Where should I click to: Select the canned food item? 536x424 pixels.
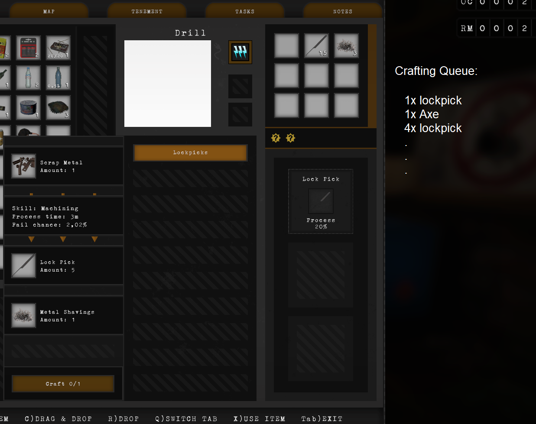28,108
